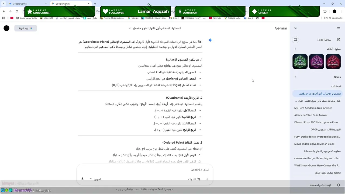Click the blue Gemini sparkle beside the response
Image resolution: width=345 pixels, height=194 pixels.
click(x=210, y=40)
